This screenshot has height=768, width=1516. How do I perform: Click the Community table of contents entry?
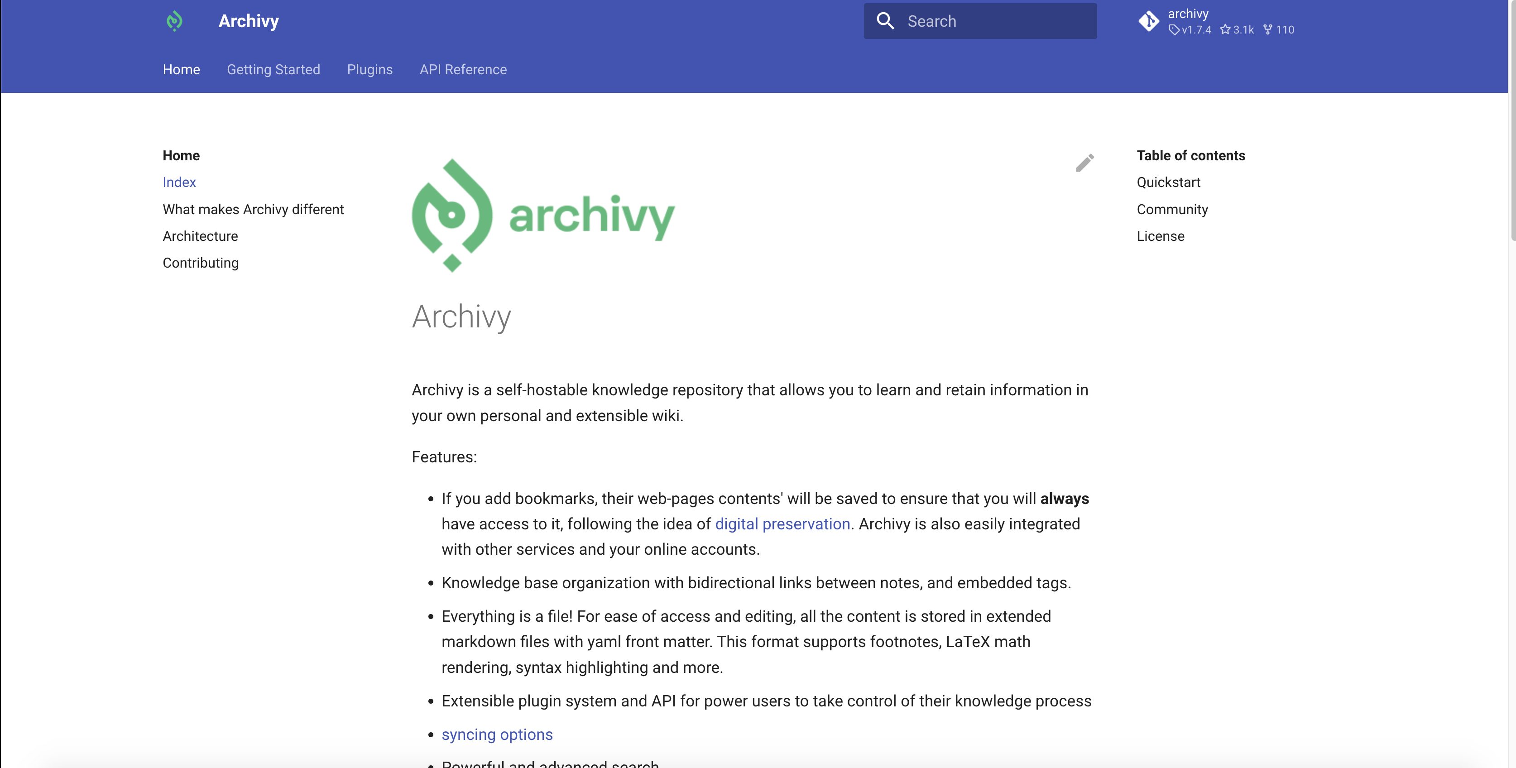[x=1171, y=209]
